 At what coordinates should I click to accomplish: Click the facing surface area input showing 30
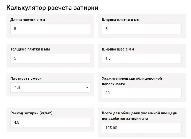[142, 93]
